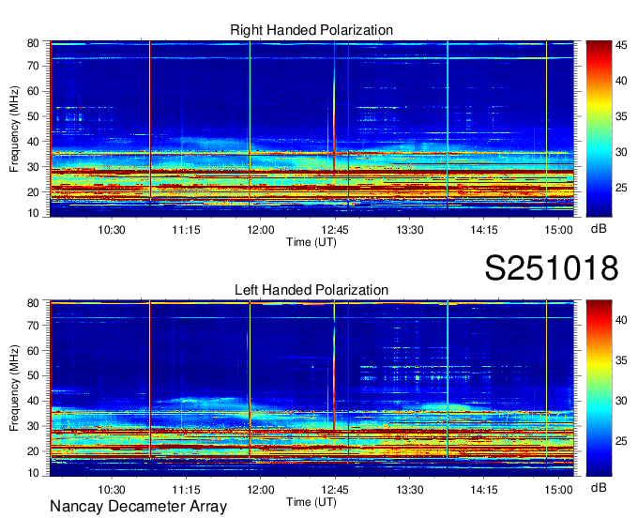Click the top plot's "Frequency (MHz)" axis label
Image resolution: width=638 pixels, height=518 pixels.
tap(15, 129)
